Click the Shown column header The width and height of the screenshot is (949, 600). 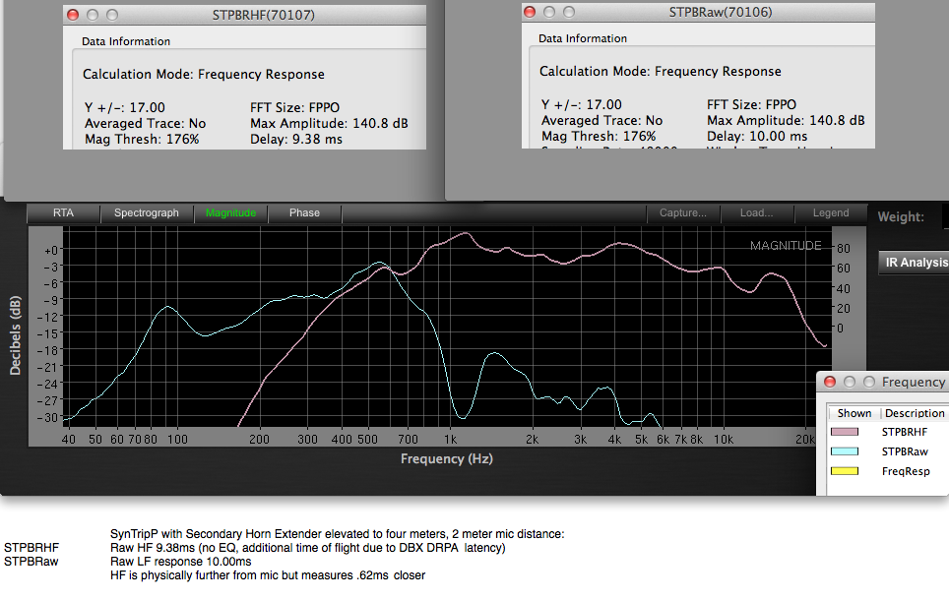[854, 413]
